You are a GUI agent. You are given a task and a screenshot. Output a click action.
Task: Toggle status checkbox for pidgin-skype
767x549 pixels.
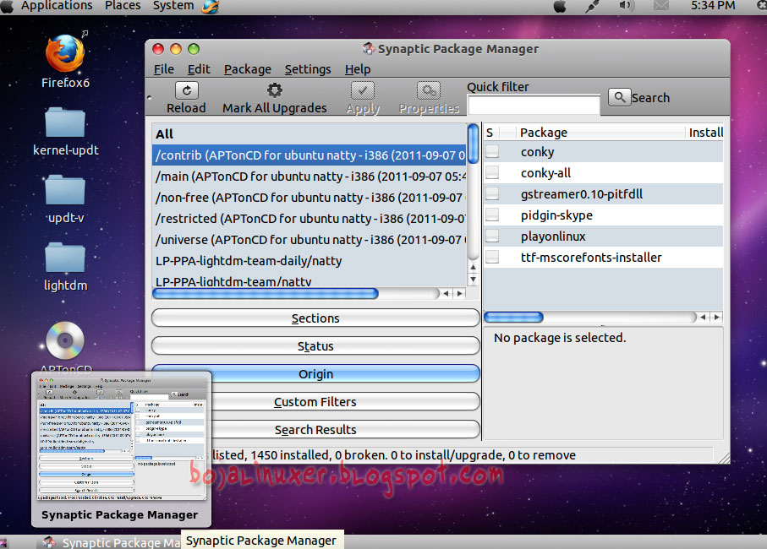492,215
